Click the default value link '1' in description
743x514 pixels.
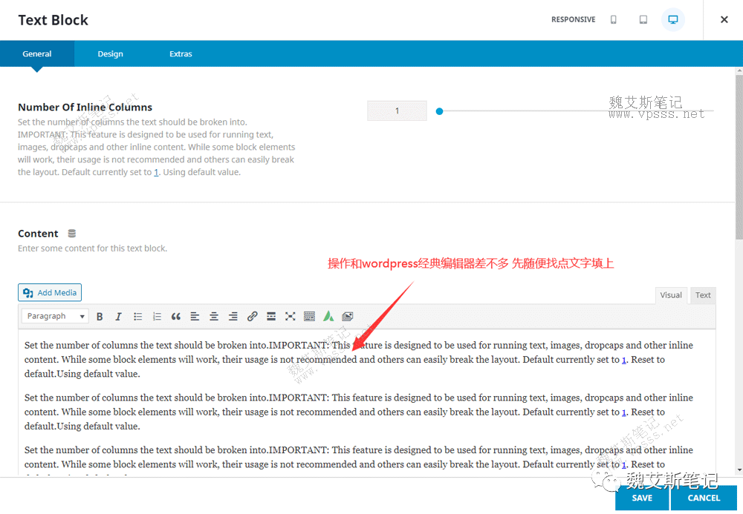tap(156, 173)
